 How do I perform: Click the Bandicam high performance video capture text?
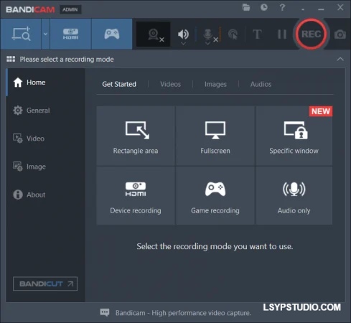183,313
